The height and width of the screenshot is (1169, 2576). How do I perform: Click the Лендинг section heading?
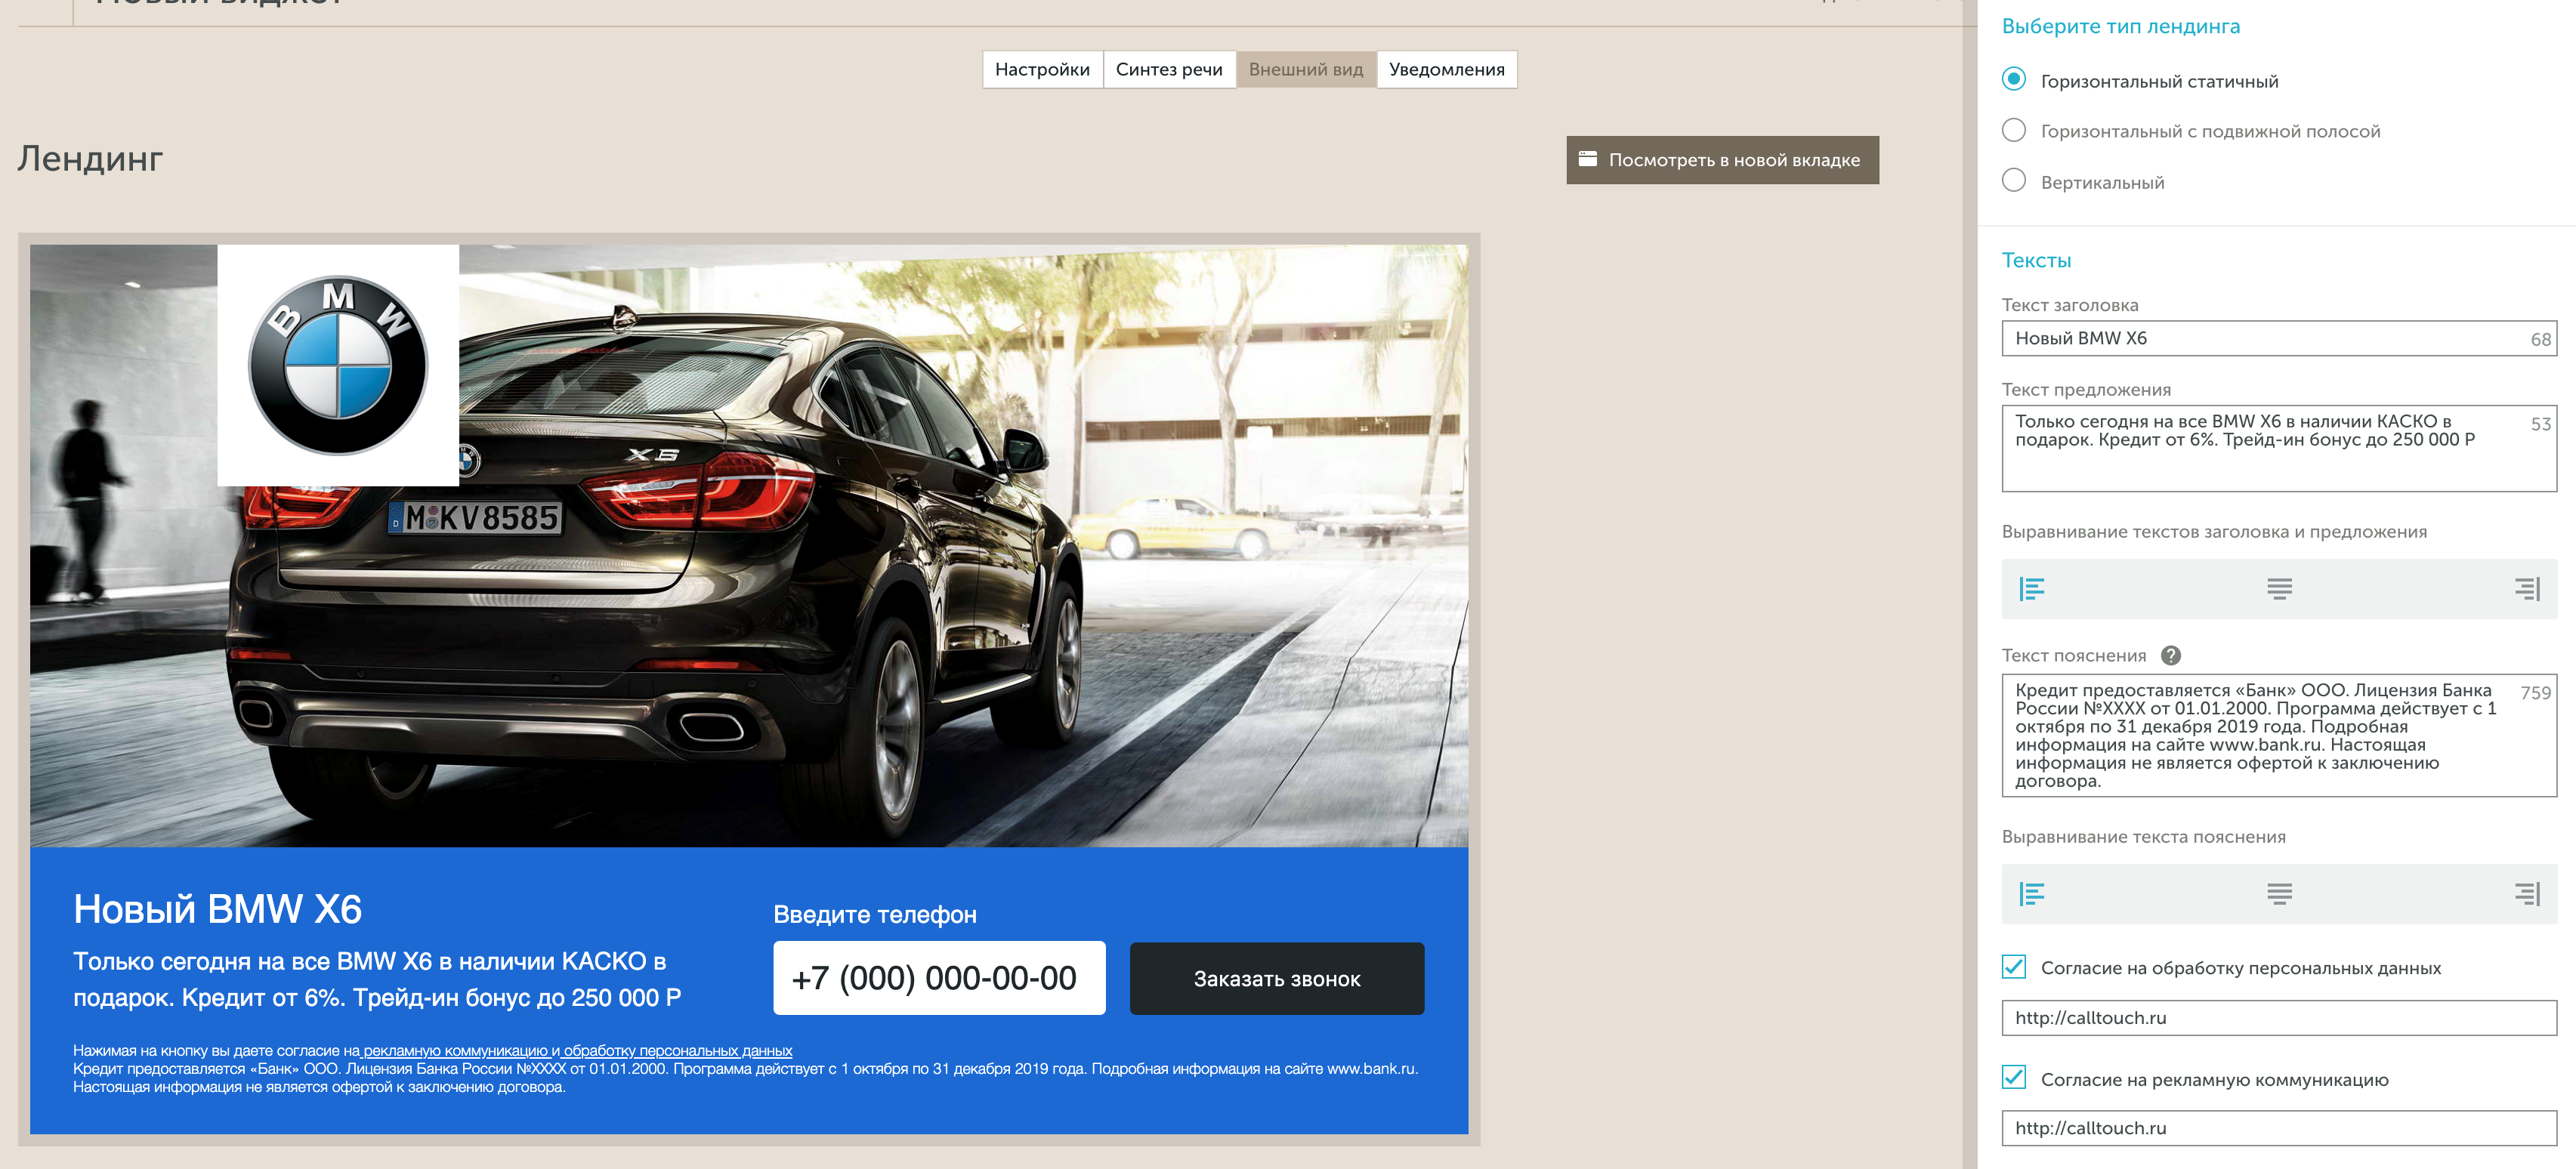coord(90,159)
